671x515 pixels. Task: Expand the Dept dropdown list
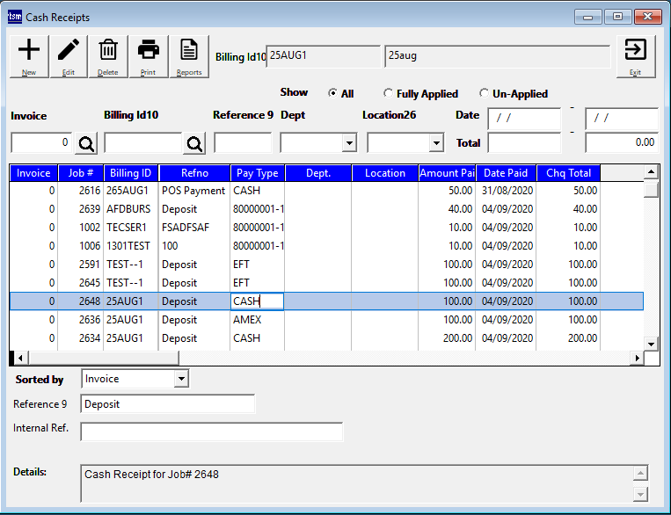click(348, 142)
